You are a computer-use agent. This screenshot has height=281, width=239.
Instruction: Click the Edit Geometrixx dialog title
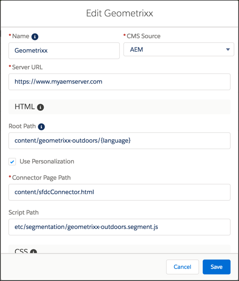point(120,13)
